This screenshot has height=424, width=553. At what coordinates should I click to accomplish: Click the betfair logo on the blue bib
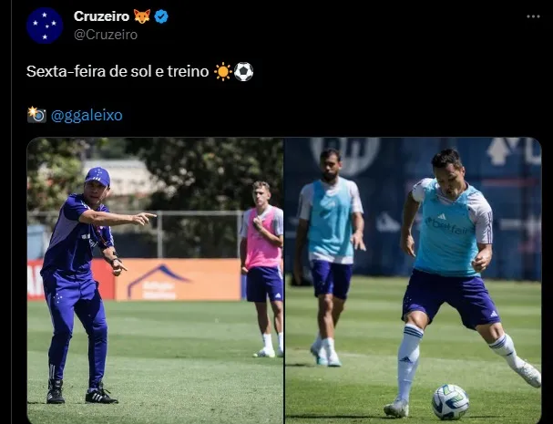pyautogui.click(x=448, y=226)
